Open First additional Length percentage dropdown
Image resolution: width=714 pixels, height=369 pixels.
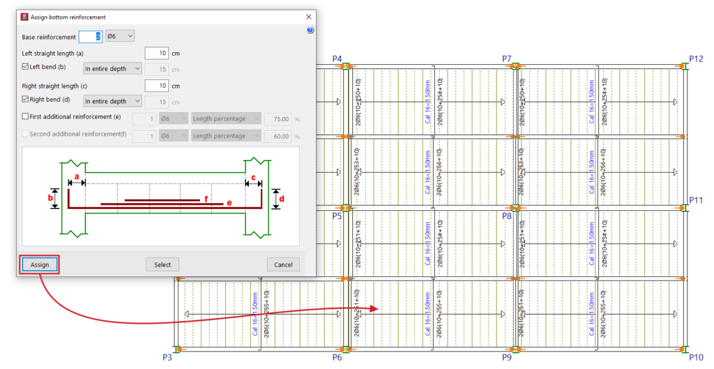227,118
